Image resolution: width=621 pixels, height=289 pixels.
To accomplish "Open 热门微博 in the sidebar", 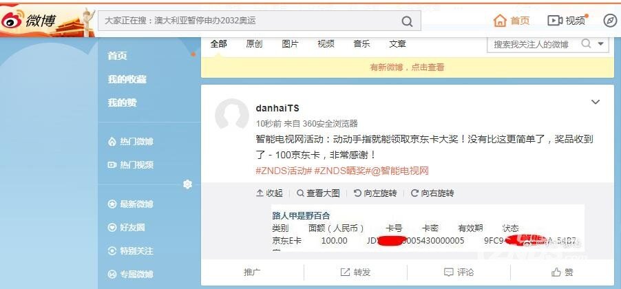I will click(131, 142).
